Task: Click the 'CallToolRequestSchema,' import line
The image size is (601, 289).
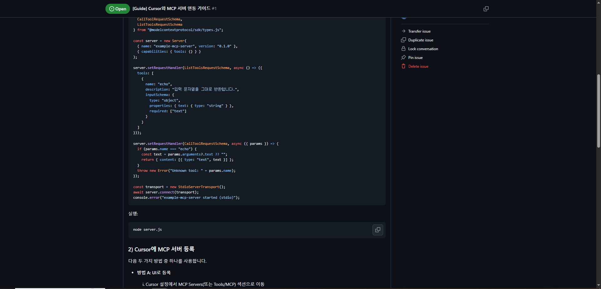Action: coord(160,19)
